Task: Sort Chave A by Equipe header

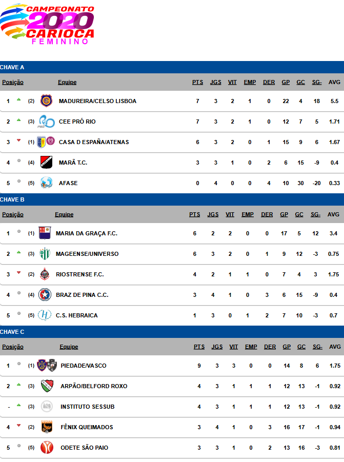Action: tap(67, 82)
